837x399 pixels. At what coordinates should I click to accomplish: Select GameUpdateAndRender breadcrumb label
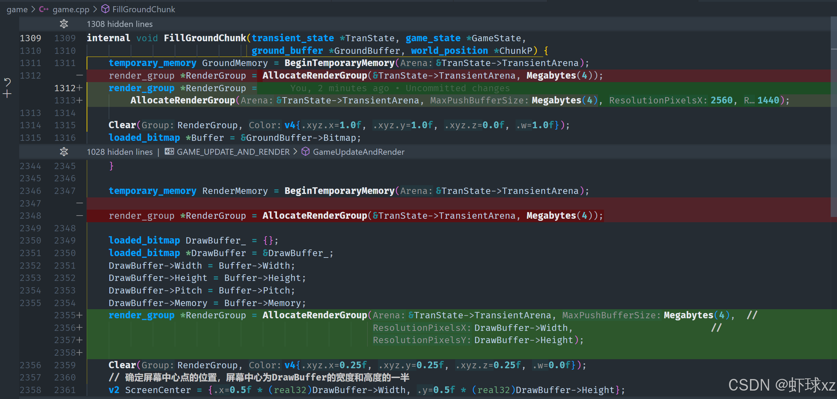coord(358,152)
